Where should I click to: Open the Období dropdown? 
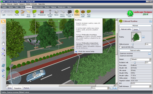pyautogui.click(x=150, y=59)
